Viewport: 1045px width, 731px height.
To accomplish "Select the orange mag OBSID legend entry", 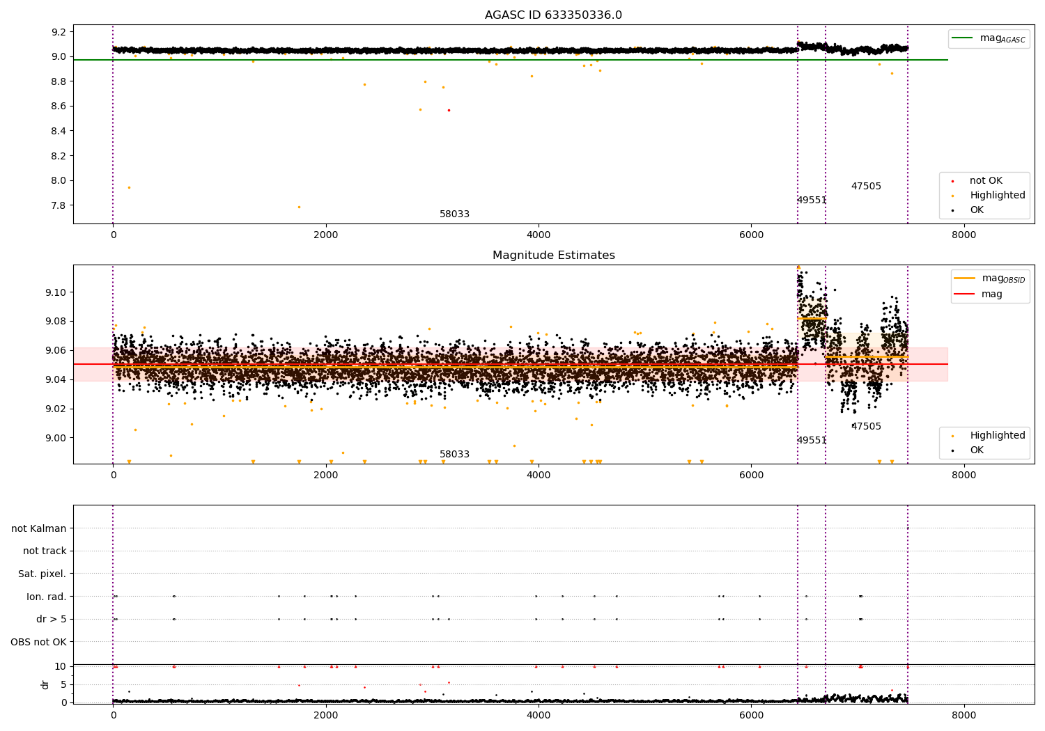I will coord(990,278).
